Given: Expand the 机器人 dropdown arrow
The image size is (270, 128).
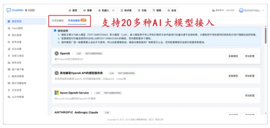Looking at the screenshot, I should point(113,10).
